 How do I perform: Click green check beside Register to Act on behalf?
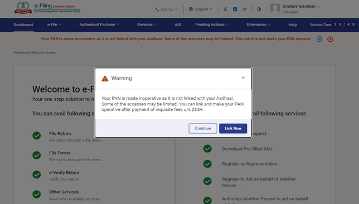point(207,181)
